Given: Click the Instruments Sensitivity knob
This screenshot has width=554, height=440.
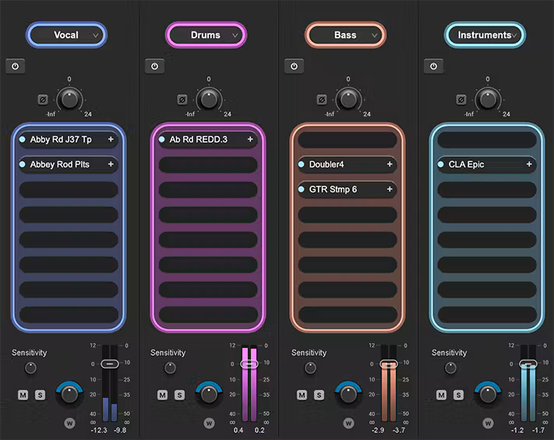Looking at the screenshot, I should 450,368.
